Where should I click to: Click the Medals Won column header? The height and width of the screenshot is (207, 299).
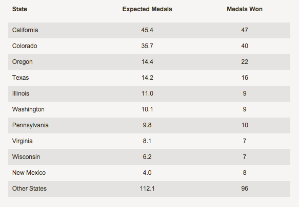245,9
